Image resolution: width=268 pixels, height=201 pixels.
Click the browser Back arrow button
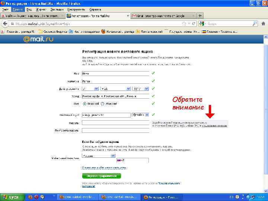pos(5,23)
